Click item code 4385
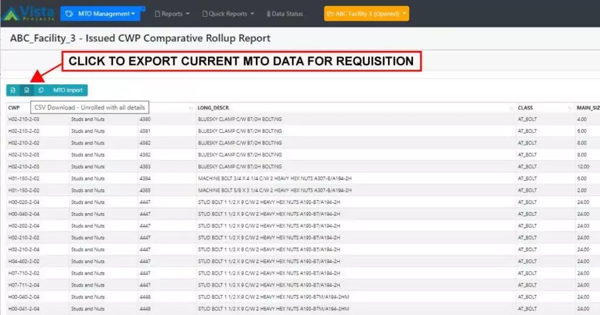600x315 pixels. tap(145, 190)
